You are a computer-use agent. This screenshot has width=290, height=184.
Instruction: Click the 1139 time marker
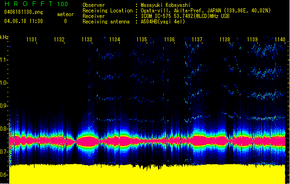point(253,40)
